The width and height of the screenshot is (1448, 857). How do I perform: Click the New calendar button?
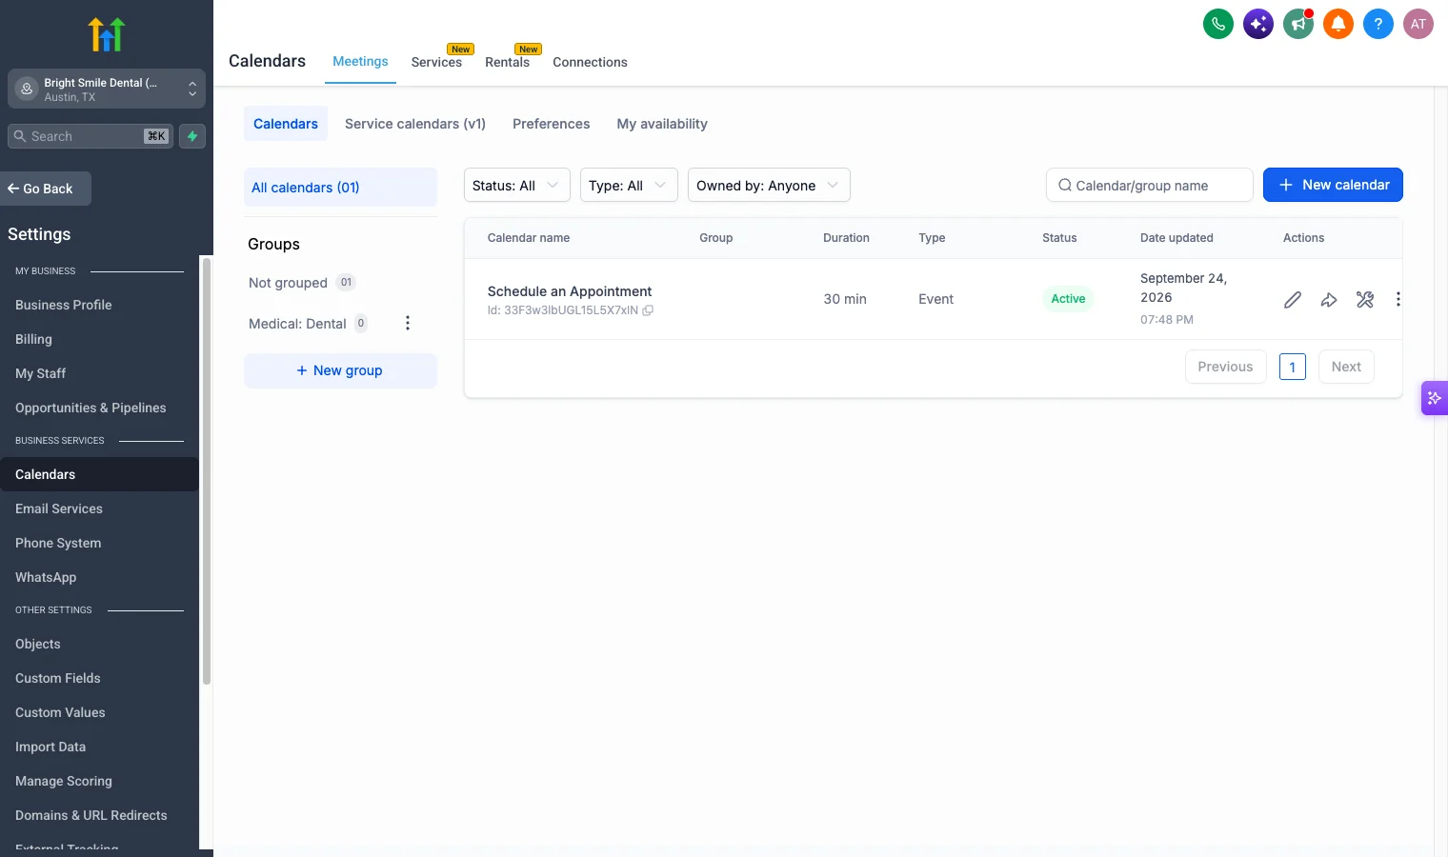(x=1333, y=185)
